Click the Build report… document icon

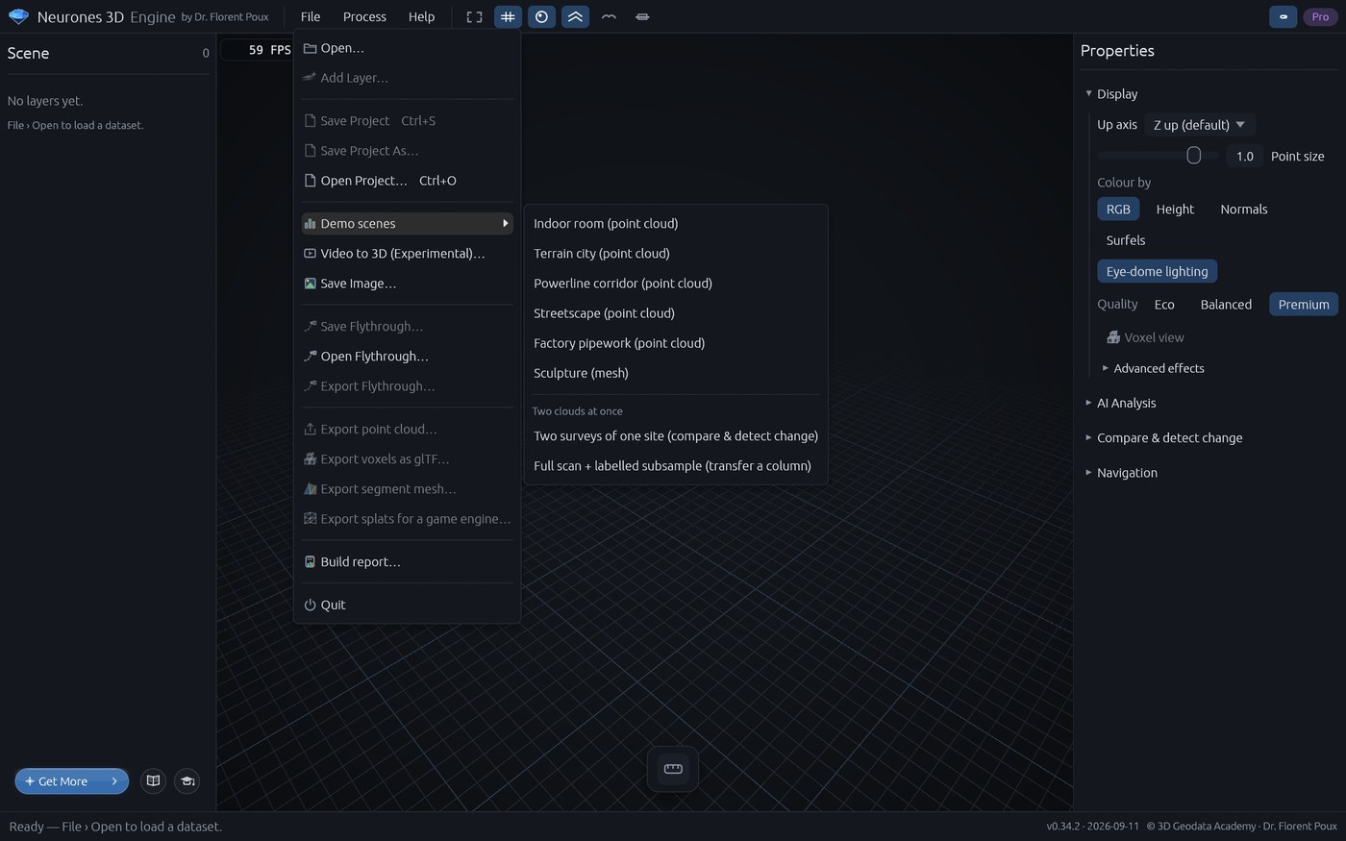(310, 562)
